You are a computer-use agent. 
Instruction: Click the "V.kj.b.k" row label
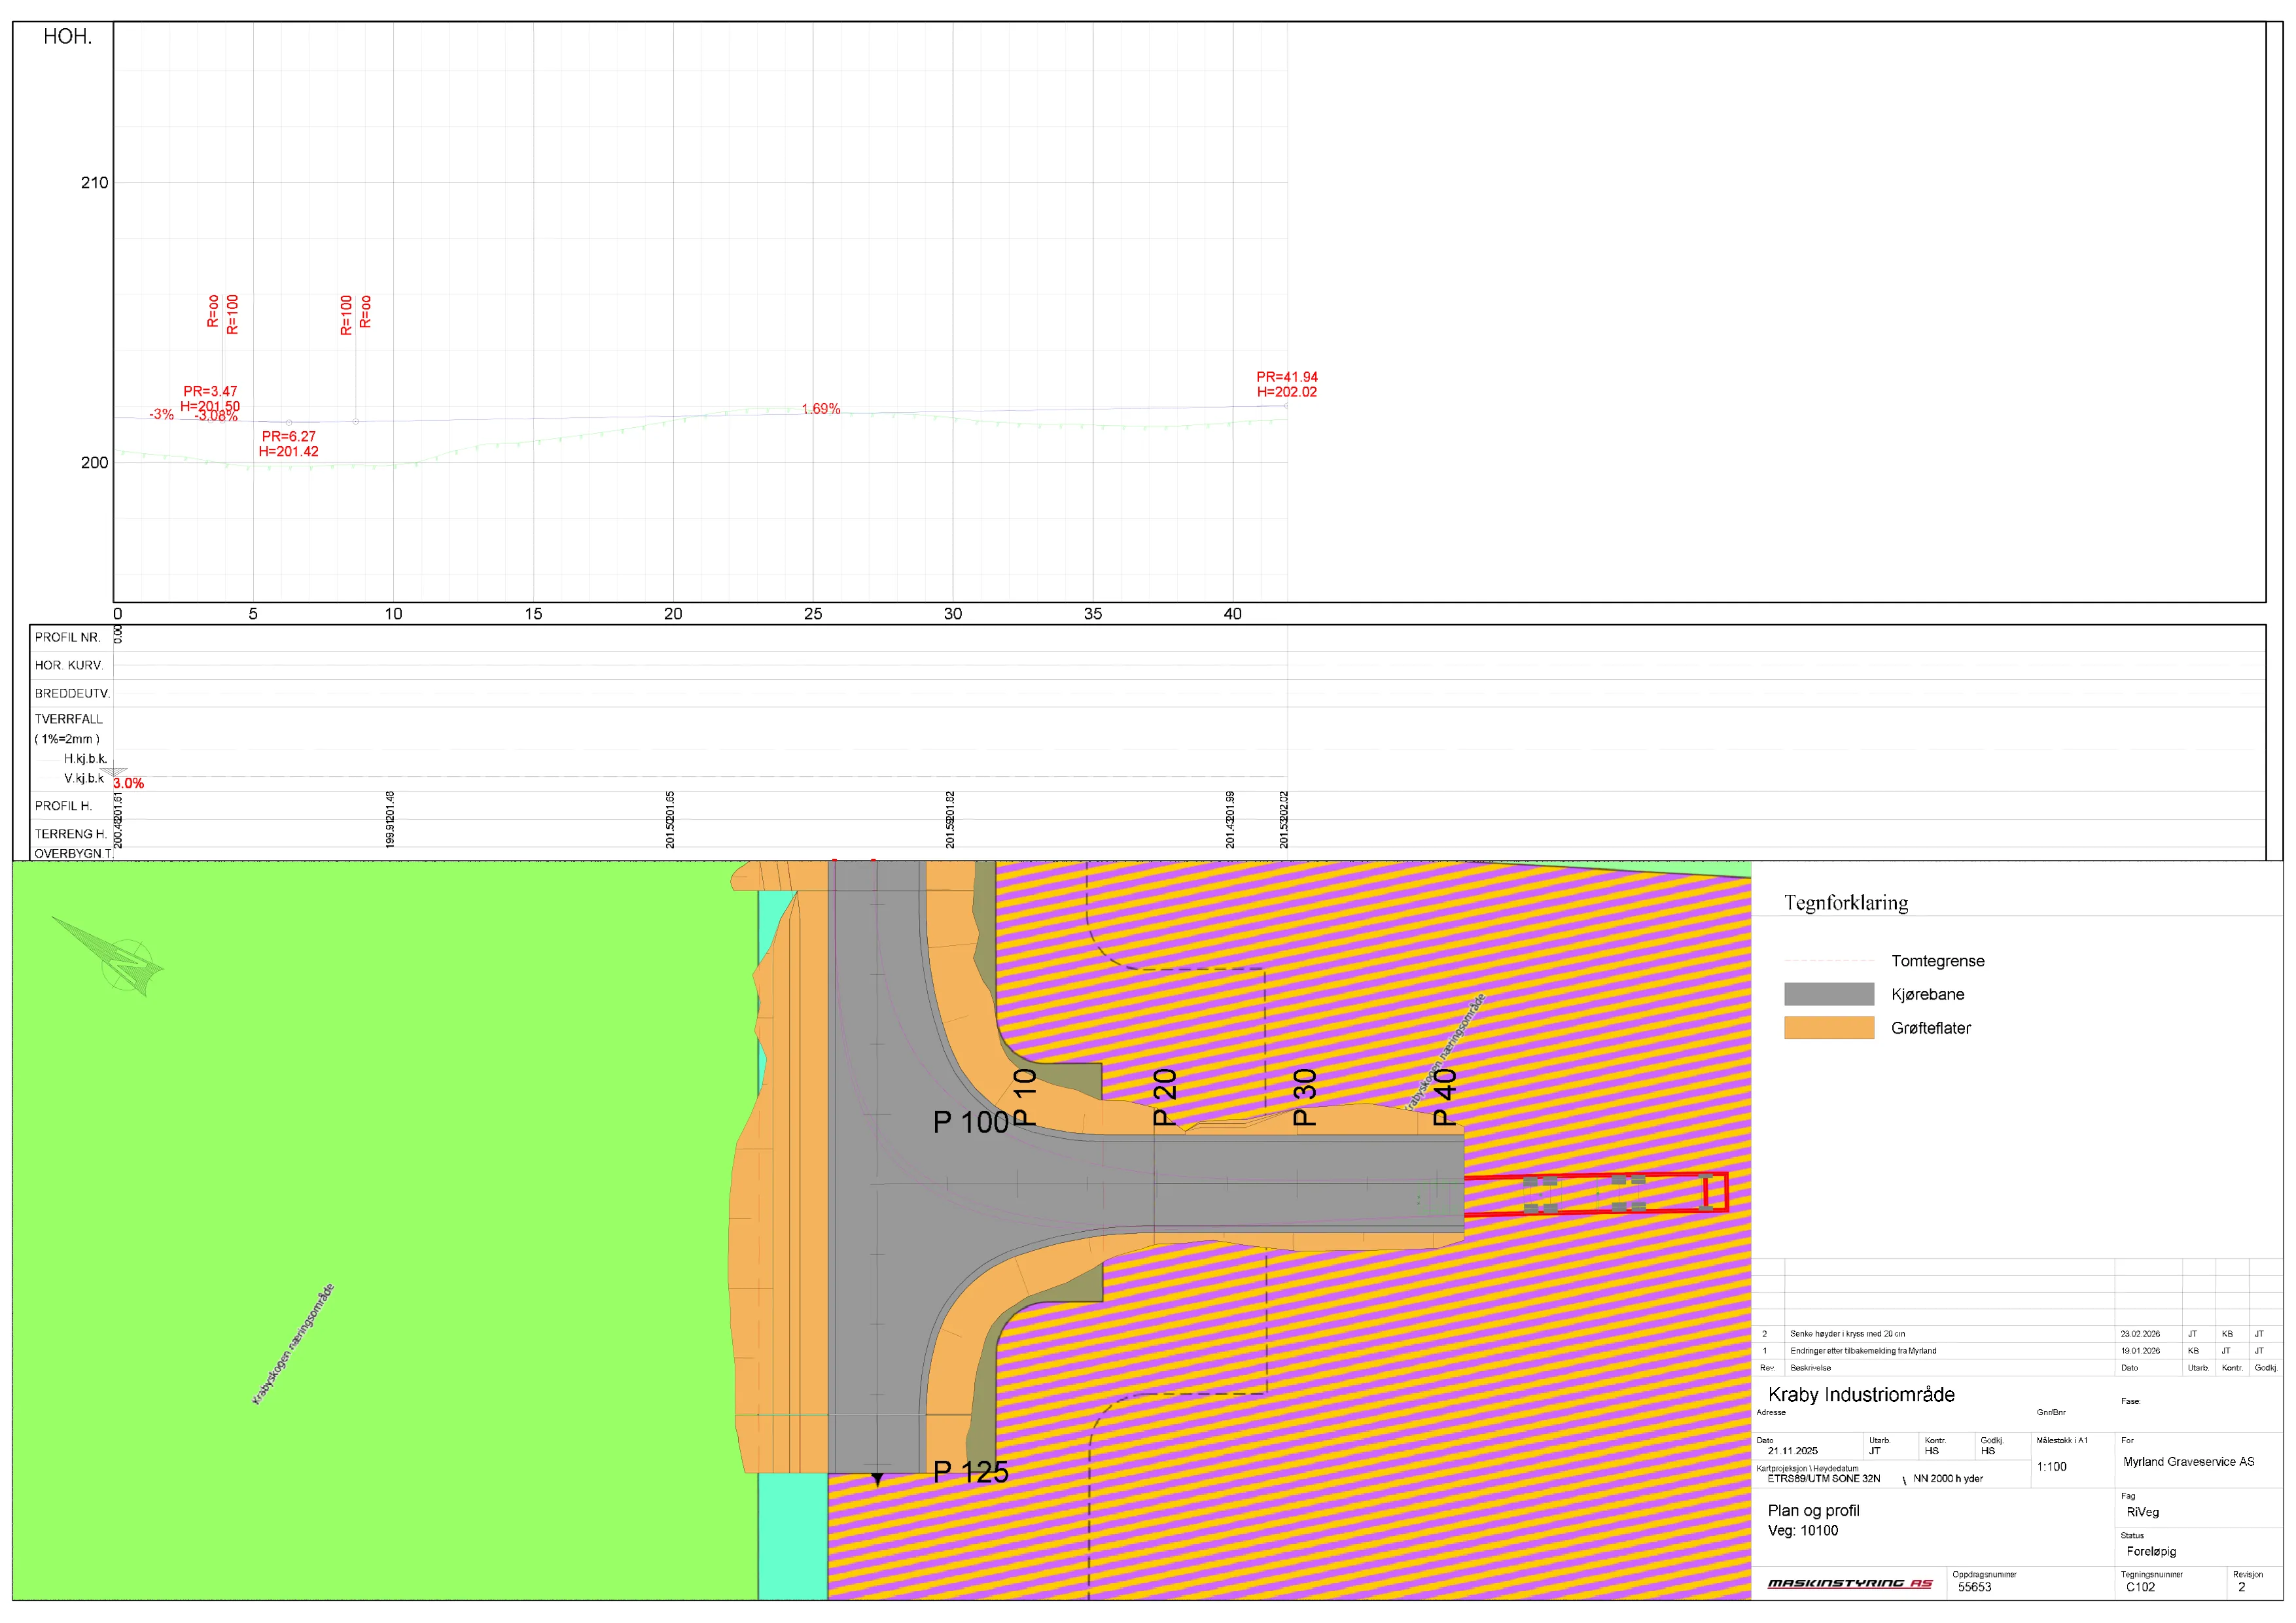[84, 779]
